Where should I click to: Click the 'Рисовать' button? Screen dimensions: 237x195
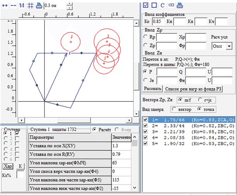tap(152, 89)
